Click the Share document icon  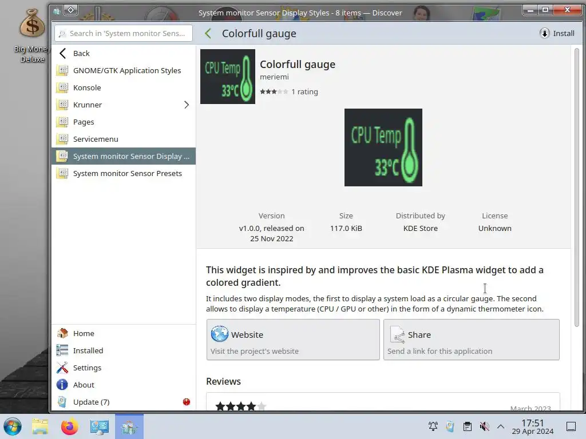click(398, 334)
